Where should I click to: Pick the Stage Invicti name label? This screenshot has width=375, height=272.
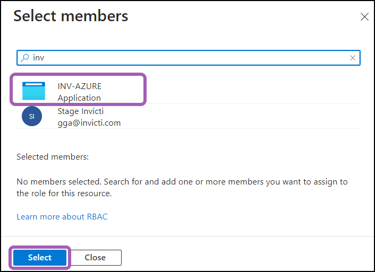(81, 111)
